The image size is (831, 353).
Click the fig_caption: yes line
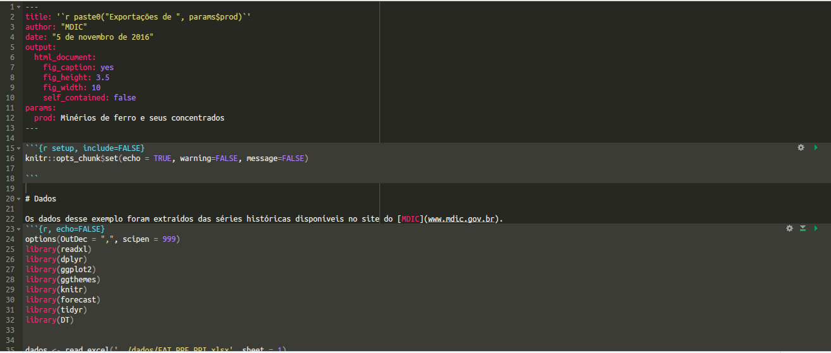coord(78,67)
